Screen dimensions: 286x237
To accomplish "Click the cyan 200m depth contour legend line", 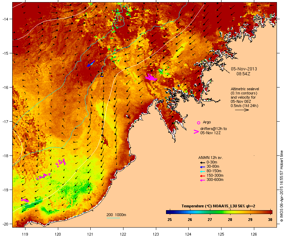I will (113, 218).
